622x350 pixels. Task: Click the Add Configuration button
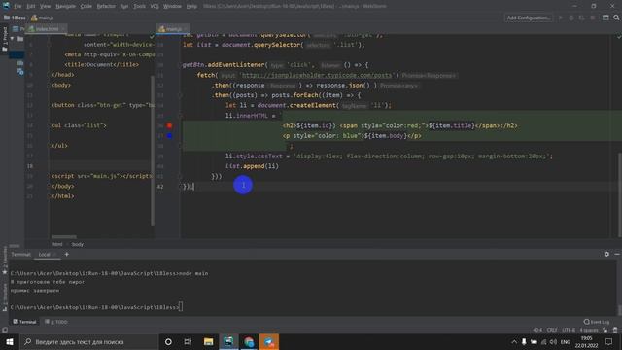(529, 17)
